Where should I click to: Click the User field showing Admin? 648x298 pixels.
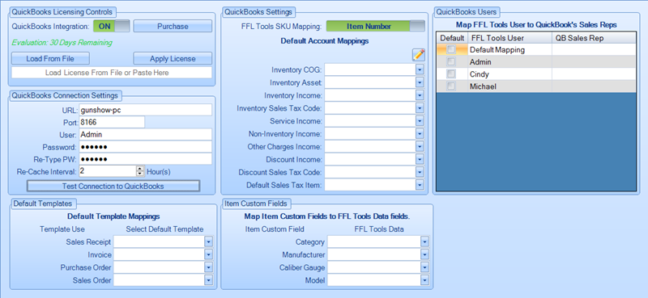click(145, 134)
